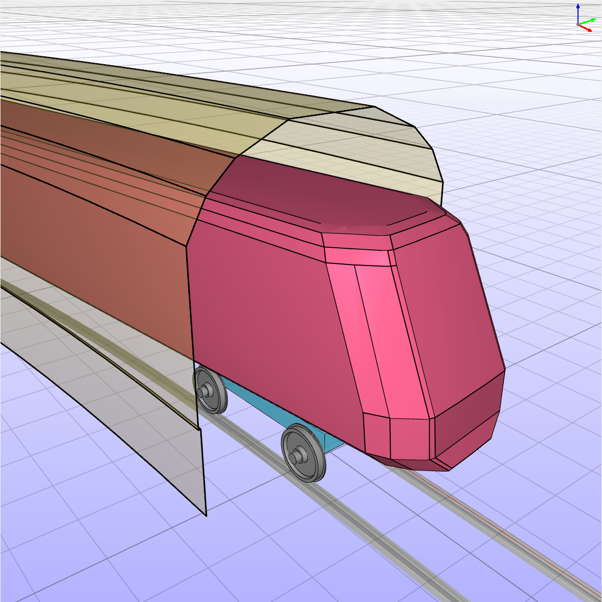Select the front gray train wheel
Viewport: 602px width, 602px height.
pos(303,452)
